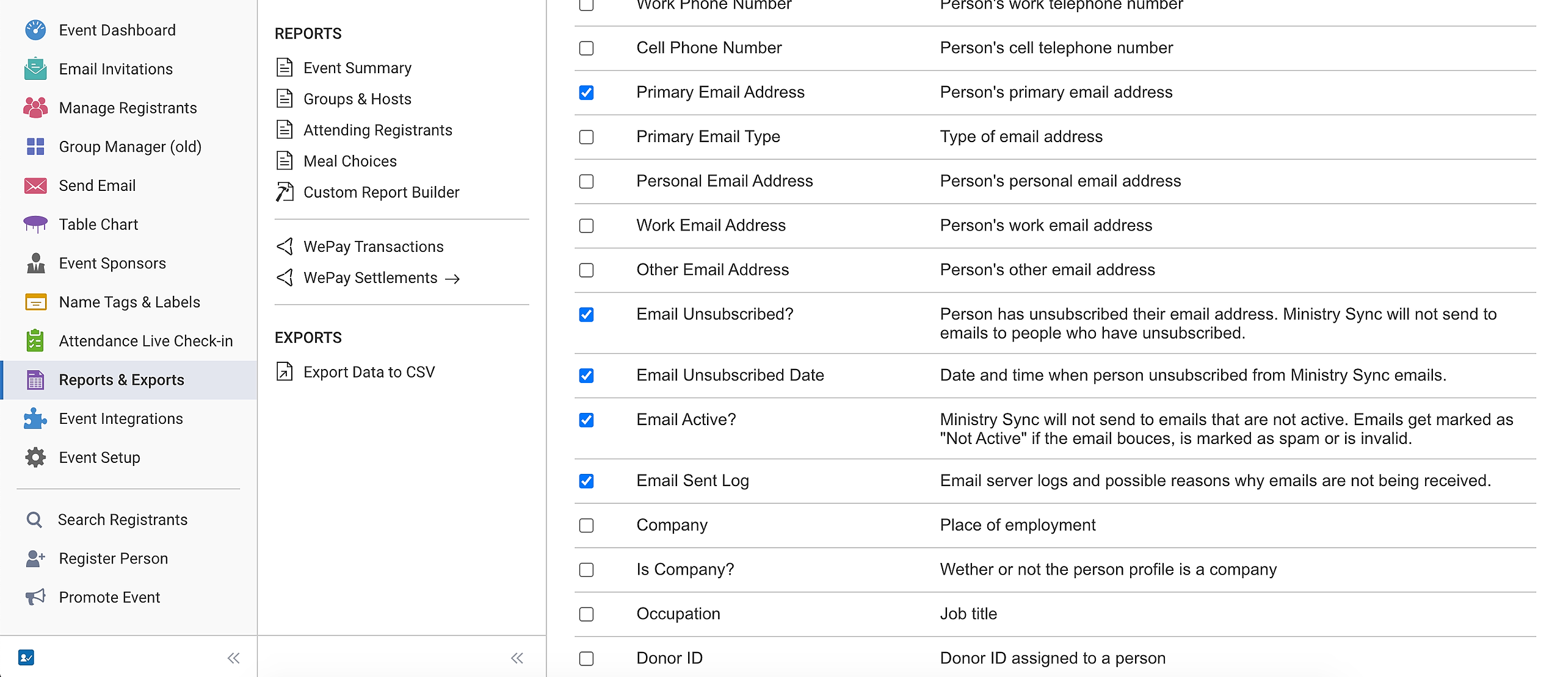Click the Event Integrations puzzle piece icon
The image size is (1563, 677).
35,419
